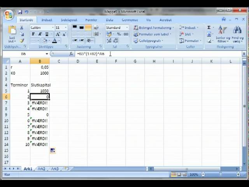Apply thousands separator style (000)
Screen dimensions: 249x187
coord(126,34)
